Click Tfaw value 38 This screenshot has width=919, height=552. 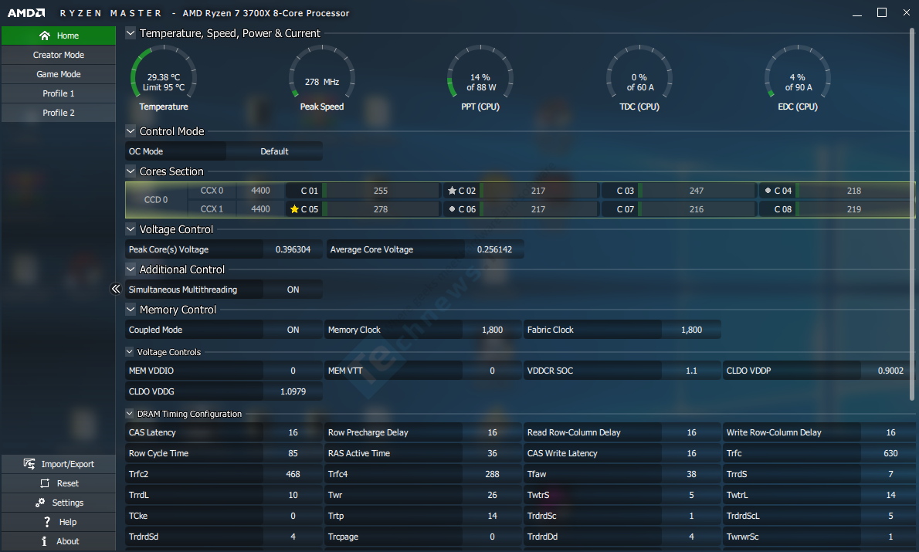(692, 474)
